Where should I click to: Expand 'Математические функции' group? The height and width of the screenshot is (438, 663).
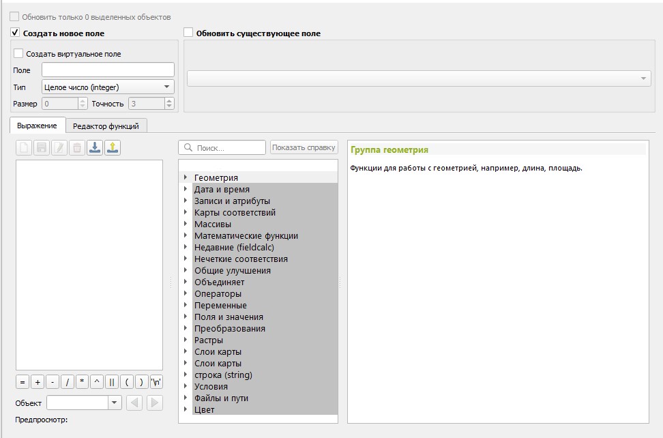[186, 235]
